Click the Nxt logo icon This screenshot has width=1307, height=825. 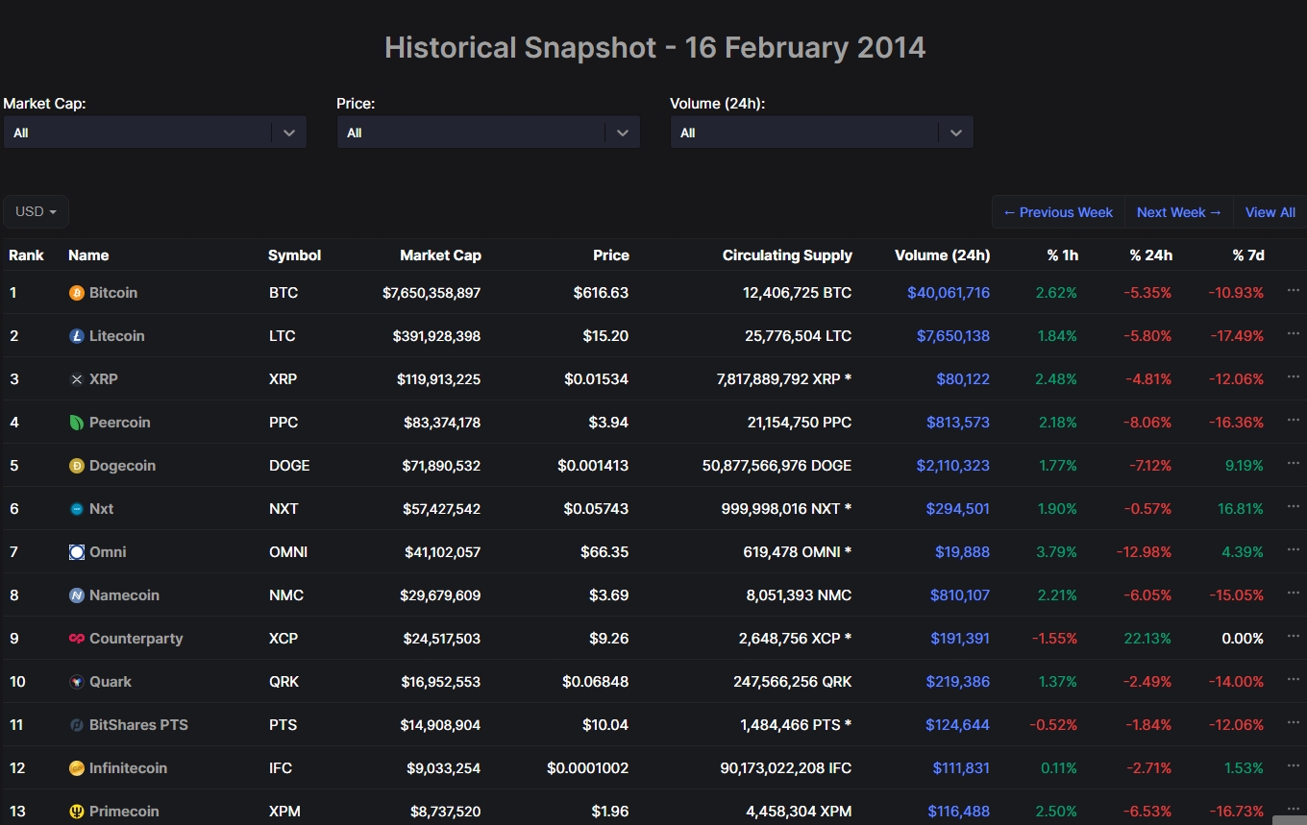pyautogui.click(x=77, y=509)
